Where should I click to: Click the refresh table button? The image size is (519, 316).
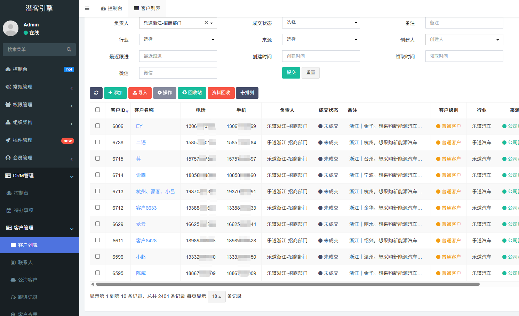pos(96,93)
